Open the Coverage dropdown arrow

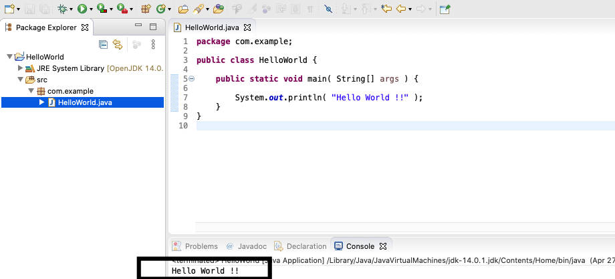[x=111, y=9]
